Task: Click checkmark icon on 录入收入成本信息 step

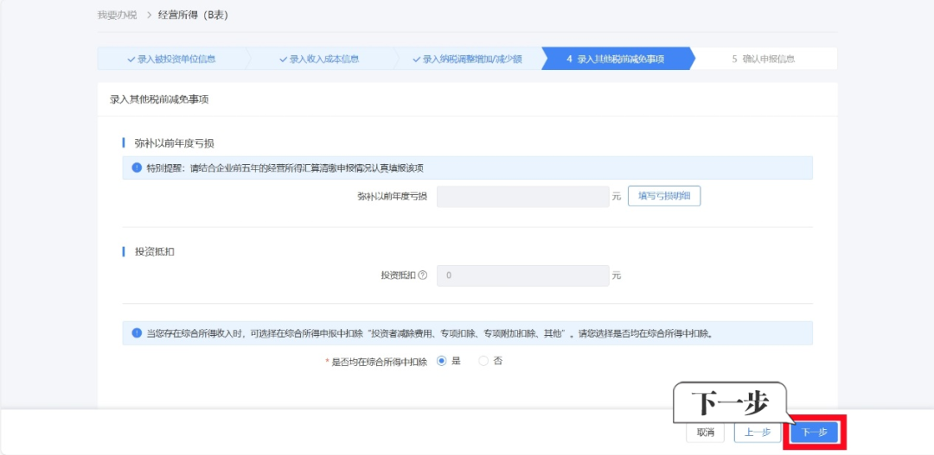Action: pyautogui.click(x=283, y=60)
